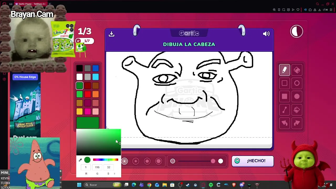Activate the eyedropper in the color picker

80,160
